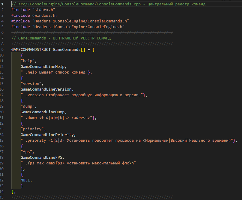
Task: Click the "dump" string literal
Action: (x=28, y=106)
